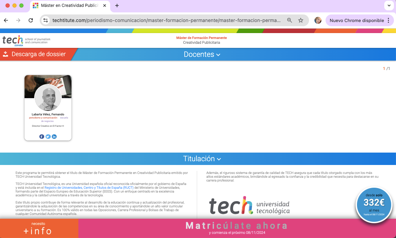Open Fernando Labarta's Twitter profile
Viewport: 396px width, 238px height.
pos(48,136)
